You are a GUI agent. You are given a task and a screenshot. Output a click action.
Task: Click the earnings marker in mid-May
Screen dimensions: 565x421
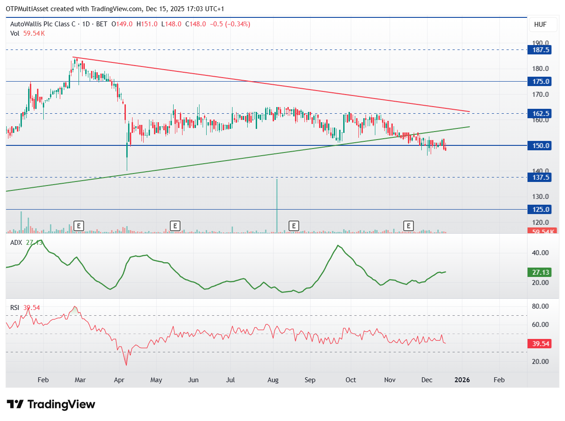(175, 226)
